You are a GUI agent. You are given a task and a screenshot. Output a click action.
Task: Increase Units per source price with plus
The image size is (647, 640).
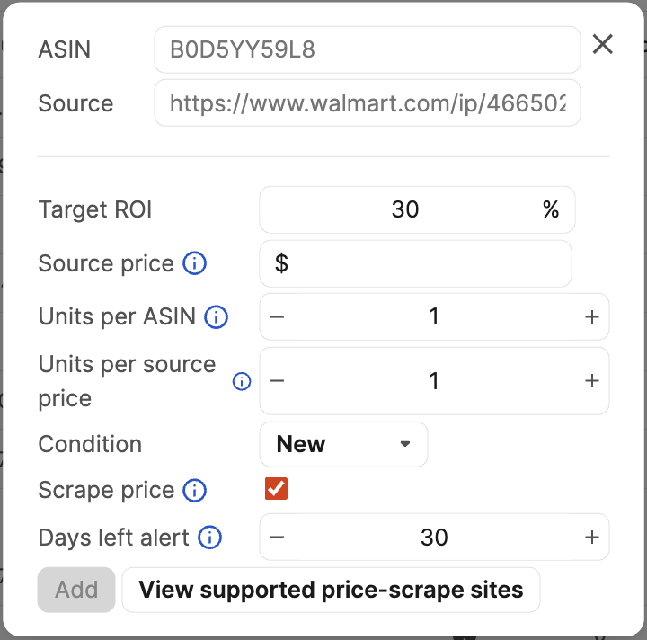[x=591, y=380]
